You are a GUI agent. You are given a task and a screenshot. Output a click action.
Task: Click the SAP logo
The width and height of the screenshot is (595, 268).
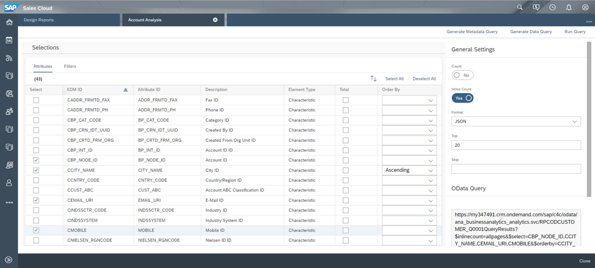[x=12, y=8]
